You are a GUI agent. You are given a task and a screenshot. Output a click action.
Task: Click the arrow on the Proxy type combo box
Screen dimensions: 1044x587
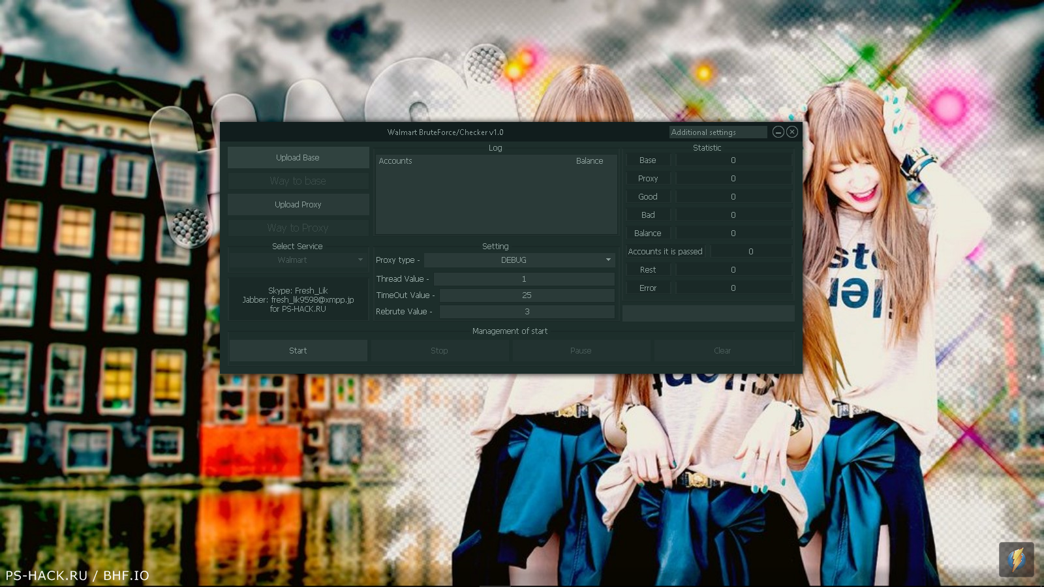(608, 260)
